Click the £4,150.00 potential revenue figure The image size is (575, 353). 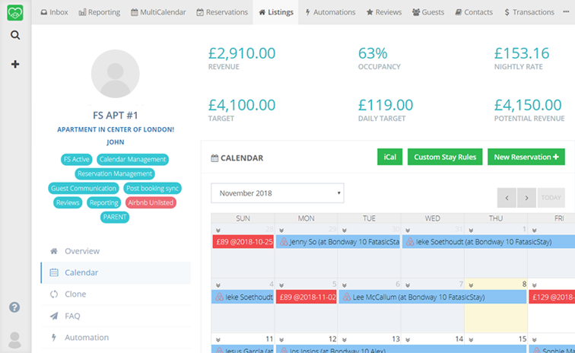(x=528, y=105)
